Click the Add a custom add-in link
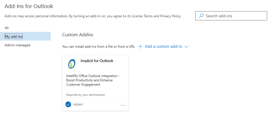This screenshot has height=115, width=270. 163,47
